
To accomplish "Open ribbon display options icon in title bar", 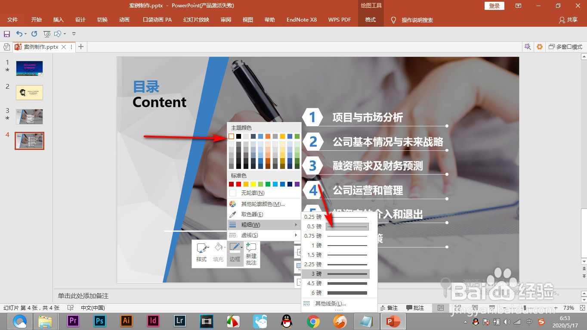I will point(519,6).
